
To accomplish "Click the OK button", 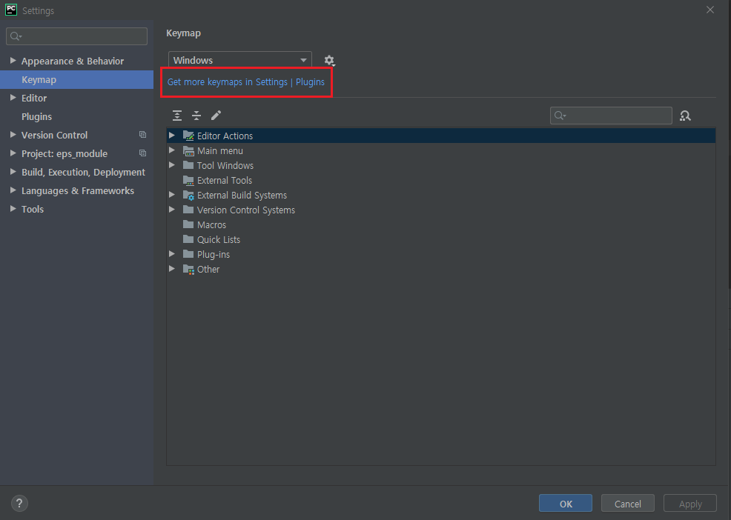I will tap(565, 503).
